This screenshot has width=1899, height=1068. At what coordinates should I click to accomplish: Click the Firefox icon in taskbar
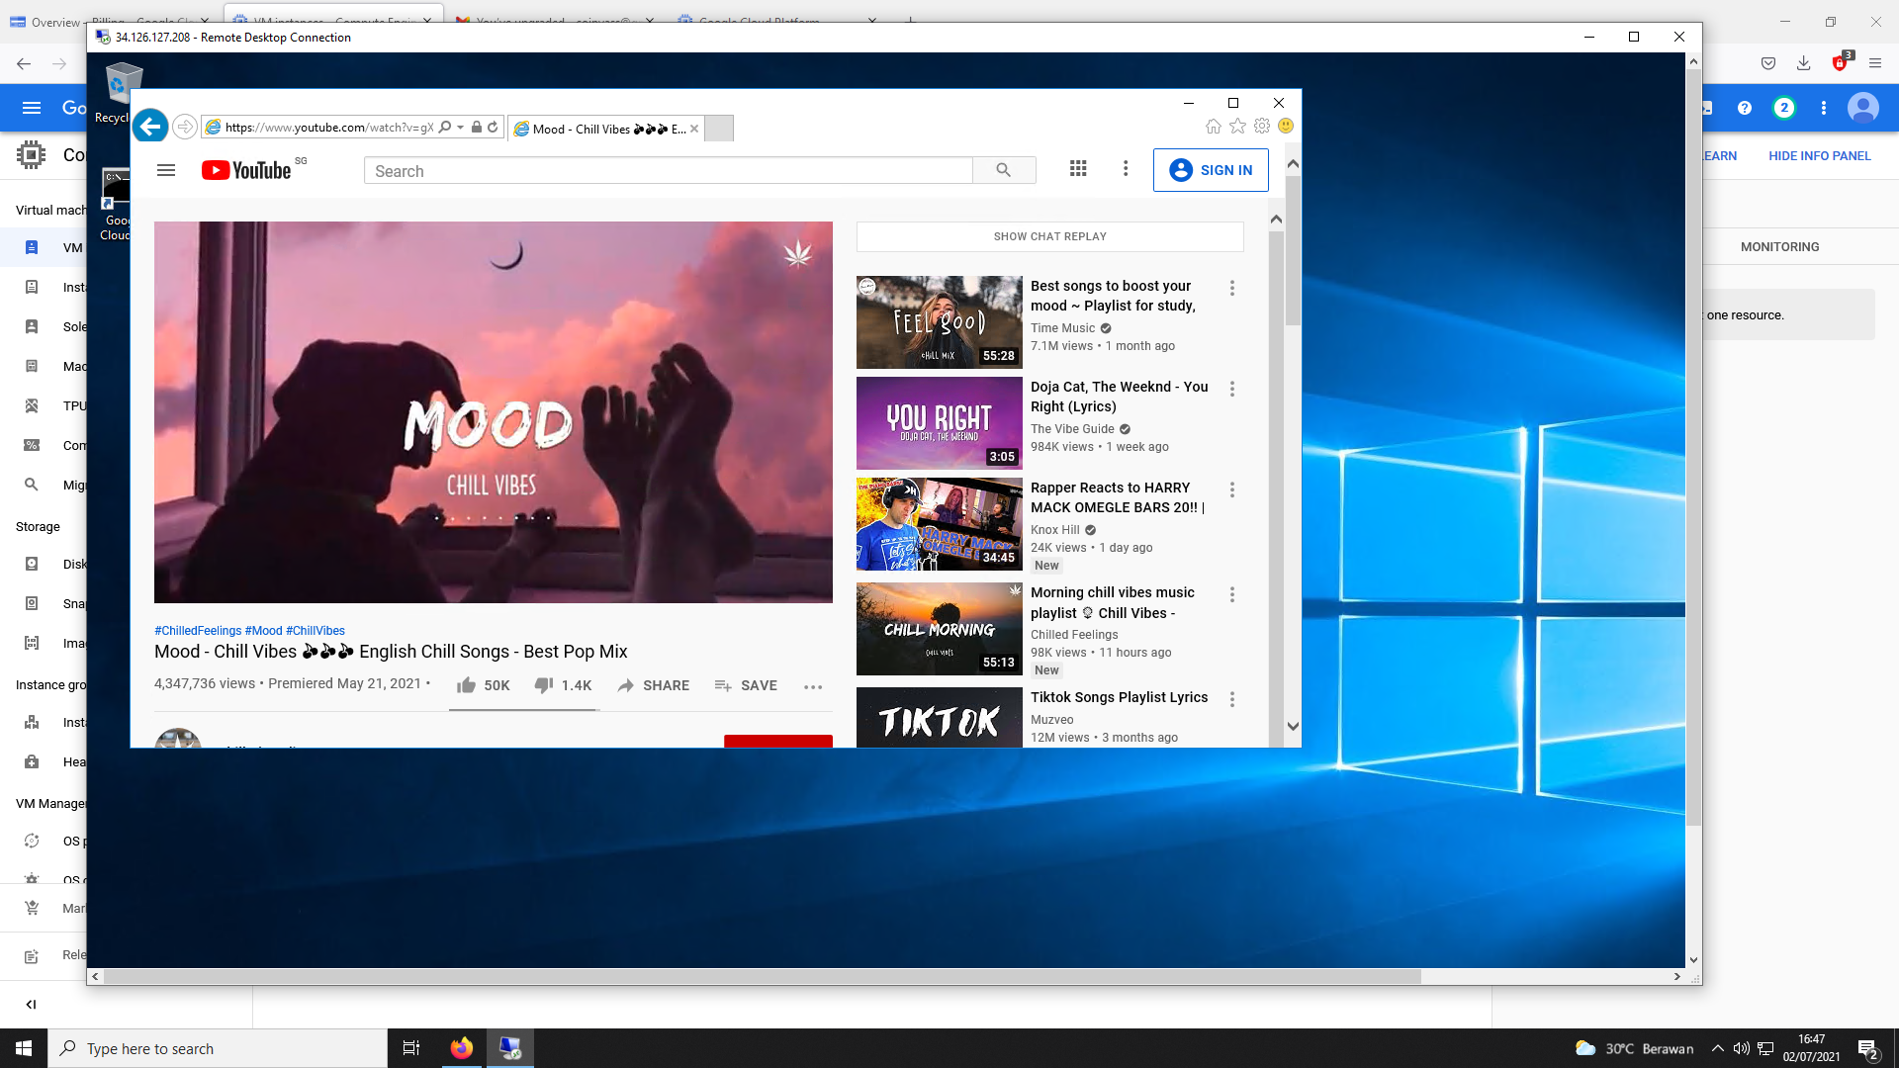(x=461, y=1048)
